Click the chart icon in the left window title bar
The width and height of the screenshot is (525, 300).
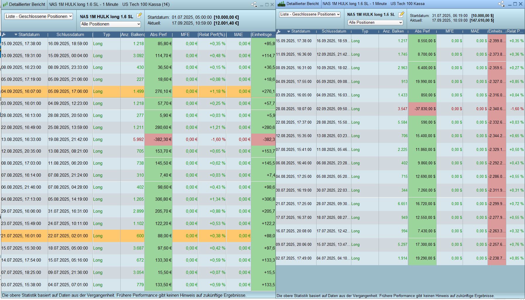pos(5,4)
